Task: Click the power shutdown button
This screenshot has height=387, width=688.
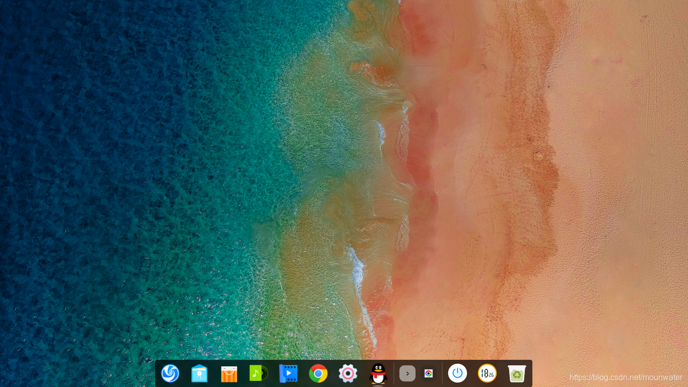Action: click(x=457, y=373)
